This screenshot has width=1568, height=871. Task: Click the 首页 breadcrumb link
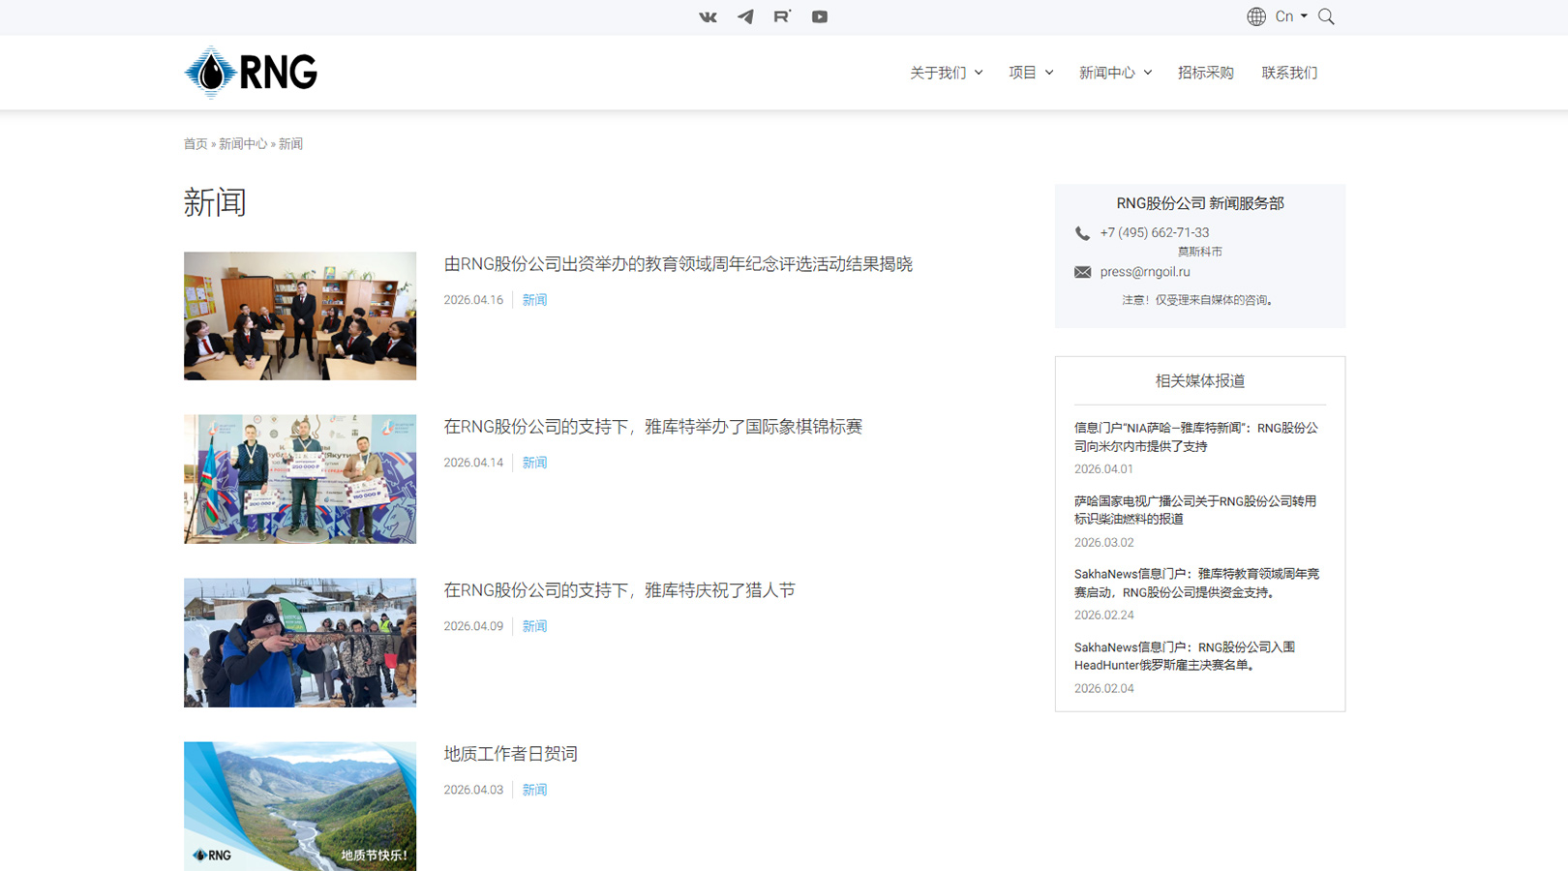point(196,144)
